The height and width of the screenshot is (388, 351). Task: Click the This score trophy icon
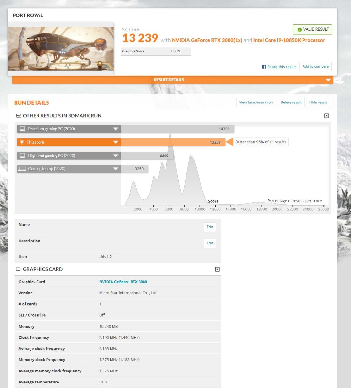click(22, 142)
